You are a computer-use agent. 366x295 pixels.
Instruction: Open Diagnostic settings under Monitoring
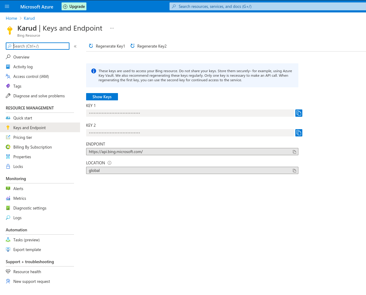[x=30, y=208]
